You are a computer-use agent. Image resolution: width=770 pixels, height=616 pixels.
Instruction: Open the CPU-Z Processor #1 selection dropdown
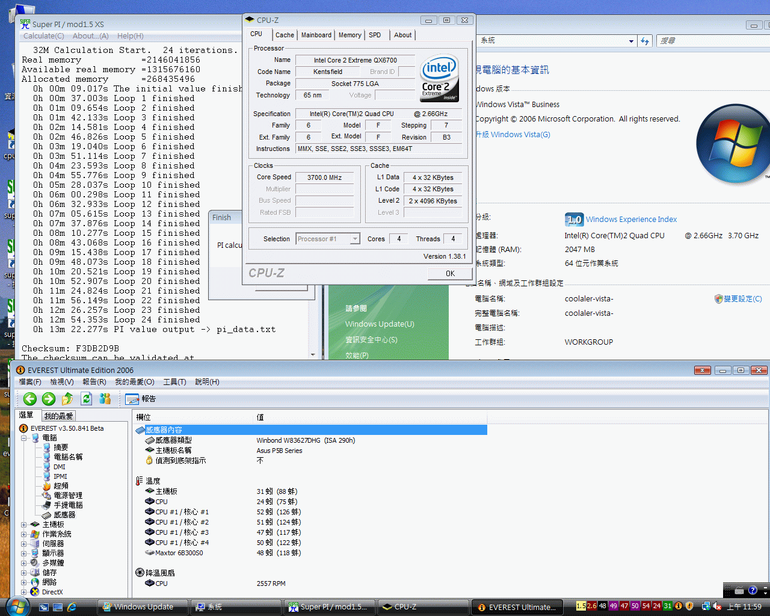tap(355, 239)
